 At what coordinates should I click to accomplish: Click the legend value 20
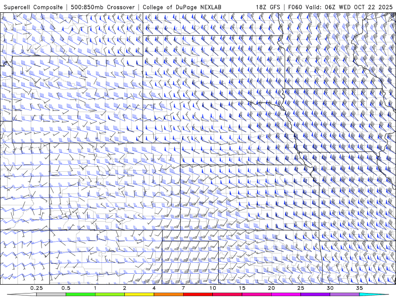coord(271,288)
